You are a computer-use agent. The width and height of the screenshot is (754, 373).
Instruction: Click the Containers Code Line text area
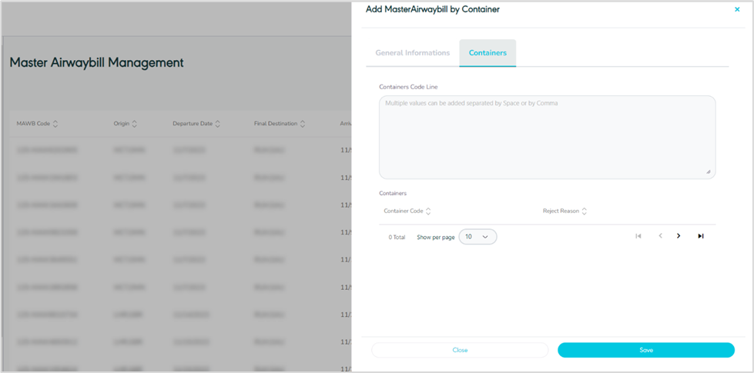(x=547, y=137)
